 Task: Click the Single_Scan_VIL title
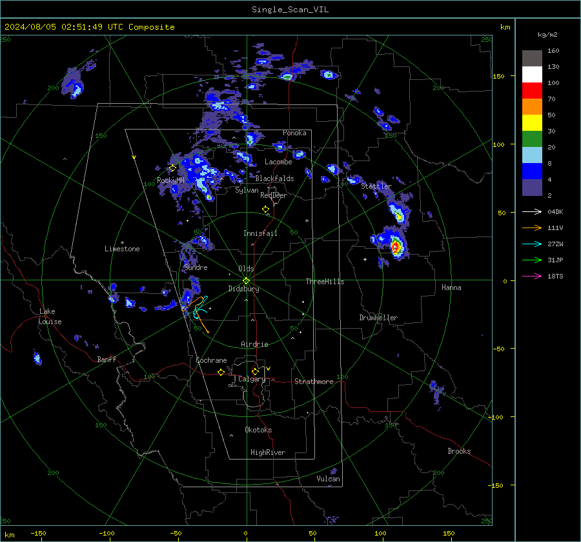click(290, 10)
